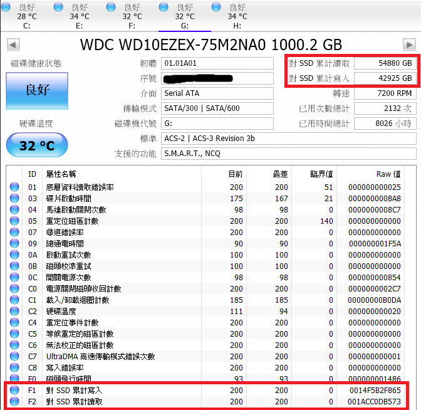Select the G: drive status tab
The width and height of the screenshot is (421, 410).
coord(185,16)
